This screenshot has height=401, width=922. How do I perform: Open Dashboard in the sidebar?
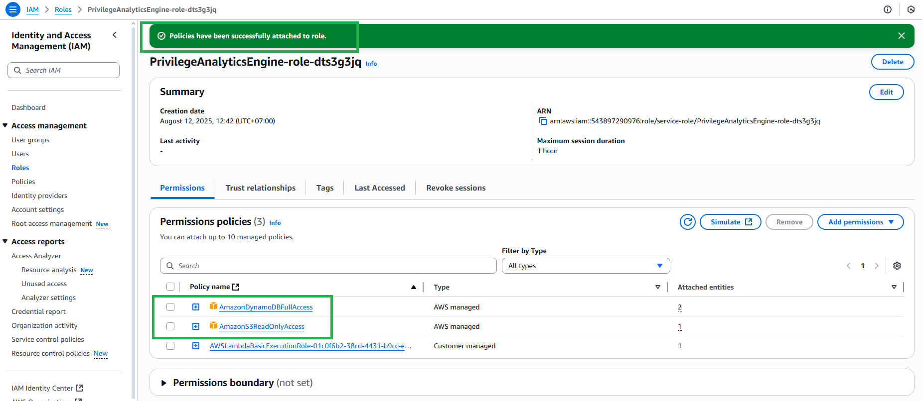coord(28,107)
